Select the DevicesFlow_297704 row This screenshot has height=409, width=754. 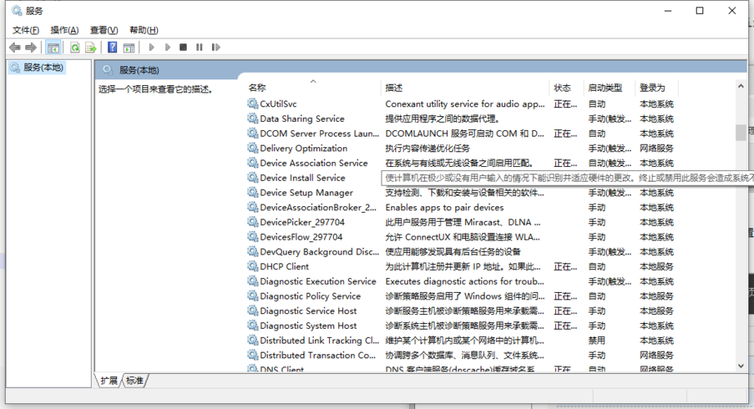[x=461, y=237]
